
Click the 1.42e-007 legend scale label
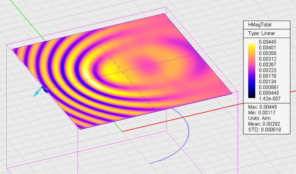click(268, 98)
